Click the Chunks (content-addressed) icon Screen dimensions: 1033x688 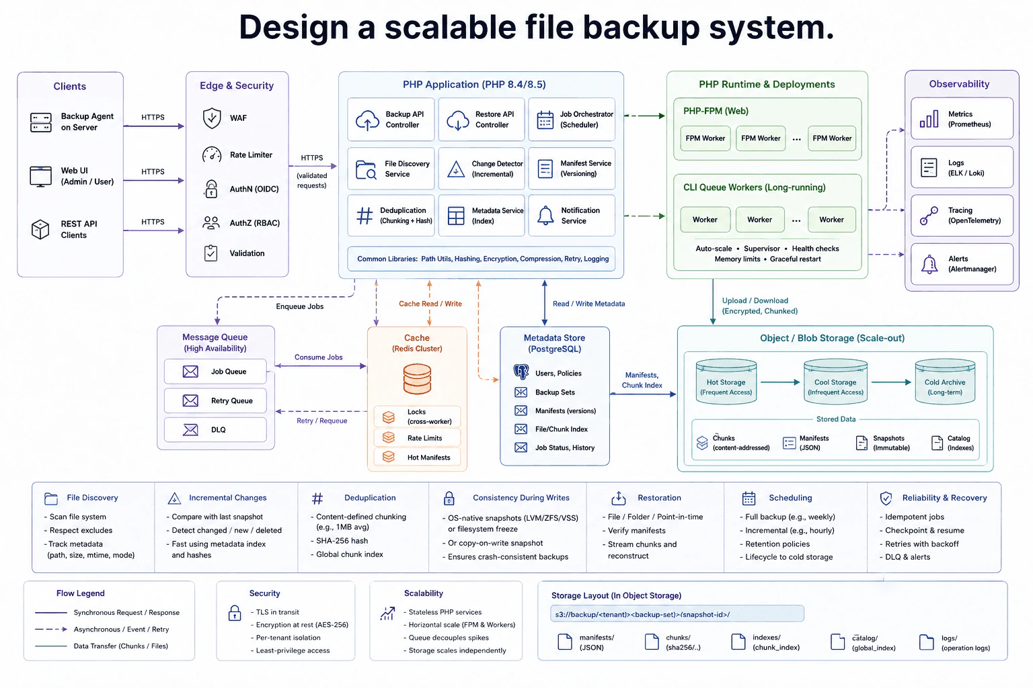(x=702, y=443)
